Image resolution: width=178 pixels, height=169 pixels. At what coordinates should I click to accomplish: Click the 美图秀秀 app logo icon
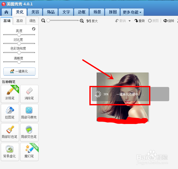[x=4, y=4]
